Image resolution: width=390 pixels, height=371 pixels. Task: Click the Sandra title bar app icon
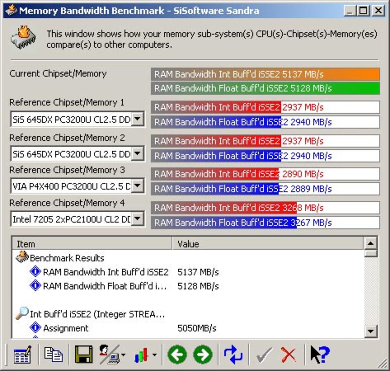tap(11, 10)
